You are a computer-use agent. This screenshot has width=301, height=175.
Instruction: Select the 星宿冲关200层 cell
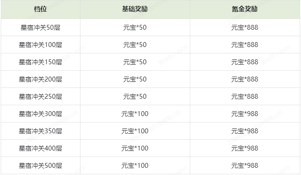[x=40, y=79]
